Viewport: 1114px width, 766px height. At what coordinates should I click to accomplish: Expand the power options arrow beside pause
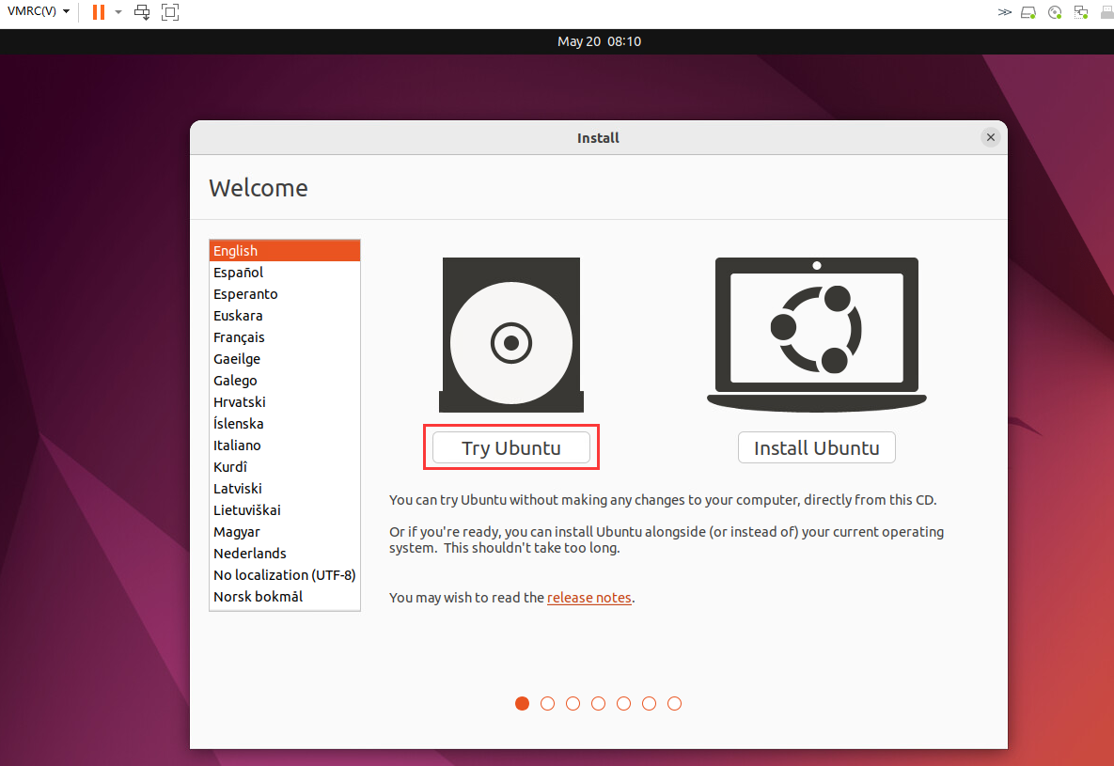[x=118, y=11]
